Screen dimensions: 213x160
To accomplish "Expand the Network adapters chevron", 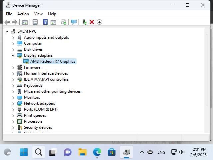I will point(13,104).
